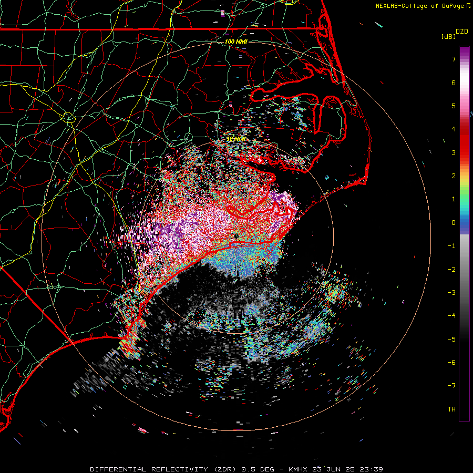The height and width of the screenshot is (473, 473).
Task: Click the 0.5 DEG elevation text
Action: (x=258, y=469)
